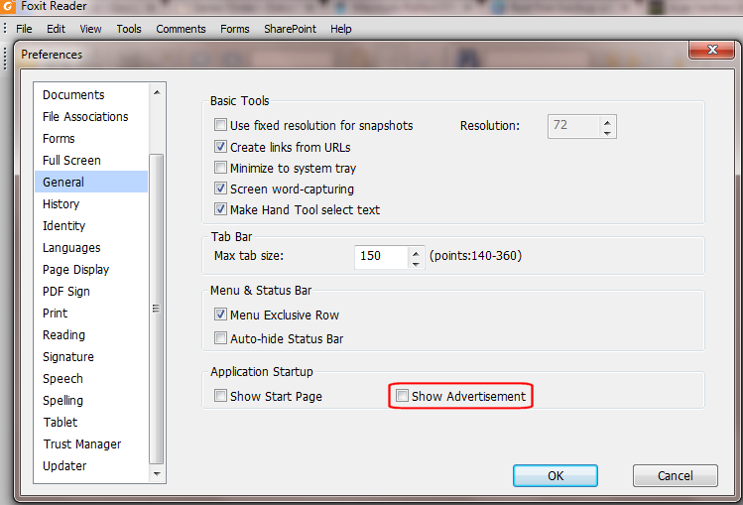Image resolution: width=743 pixels, height=505 pixels.
Task: Click the Cancel button
Action: coord(676,475)
